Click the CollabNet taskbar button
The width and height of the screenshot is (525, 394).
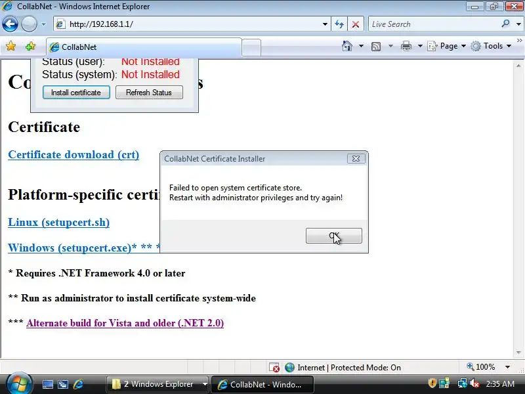click(x=262, y=384)
